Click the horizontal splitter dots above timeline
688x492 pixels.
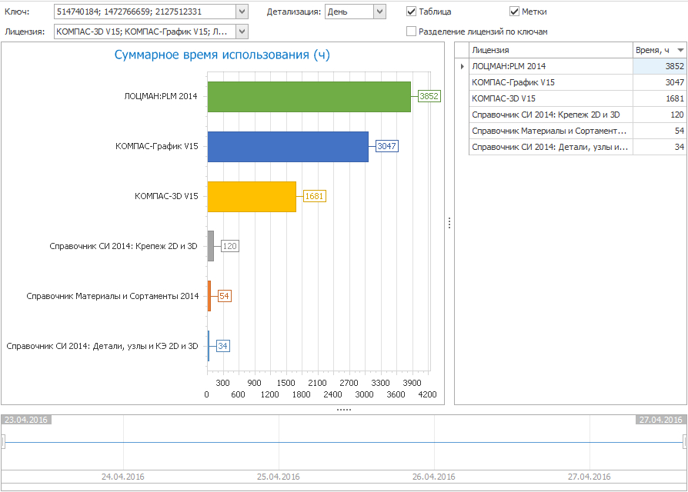[344, 410]
